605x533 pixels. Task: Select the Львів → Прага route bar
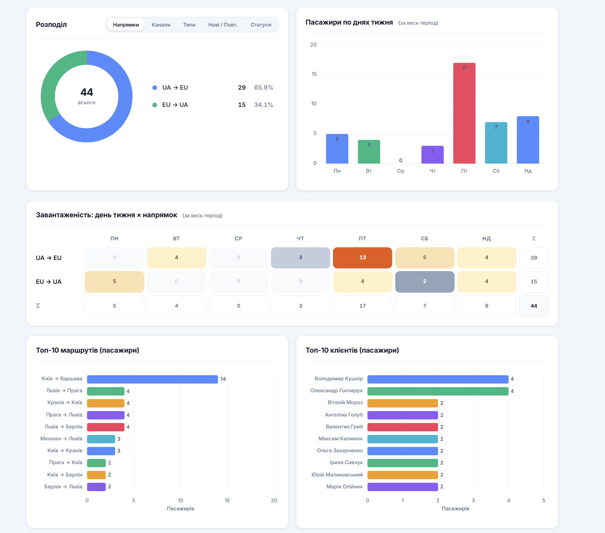tap(106, 391)
